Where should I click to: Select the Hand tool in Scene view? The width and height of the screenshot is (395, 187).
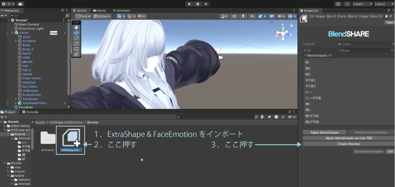point(76,27)
